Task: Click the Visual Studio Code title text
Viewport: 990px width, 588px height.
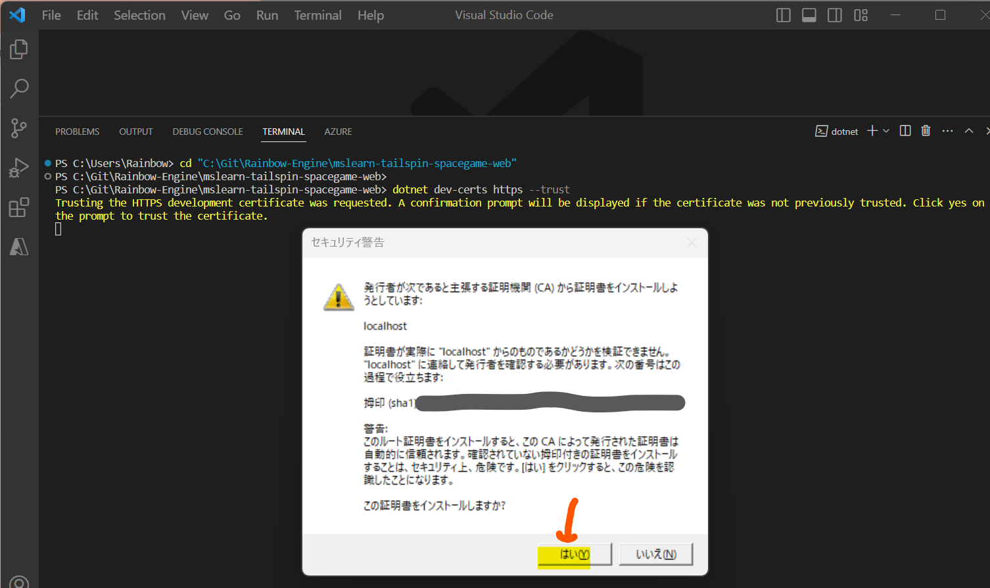Action: coord(504,15)
